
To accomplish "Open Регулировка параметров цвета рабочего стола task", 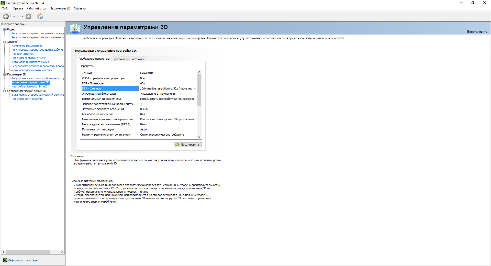I will [38, 50].
